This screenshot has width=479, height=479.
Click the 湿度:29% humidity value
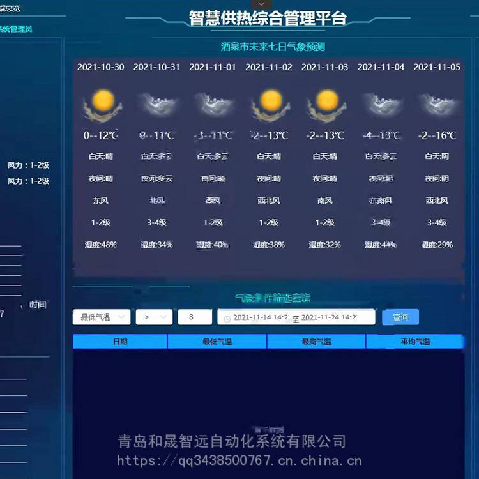pos(437,245)
